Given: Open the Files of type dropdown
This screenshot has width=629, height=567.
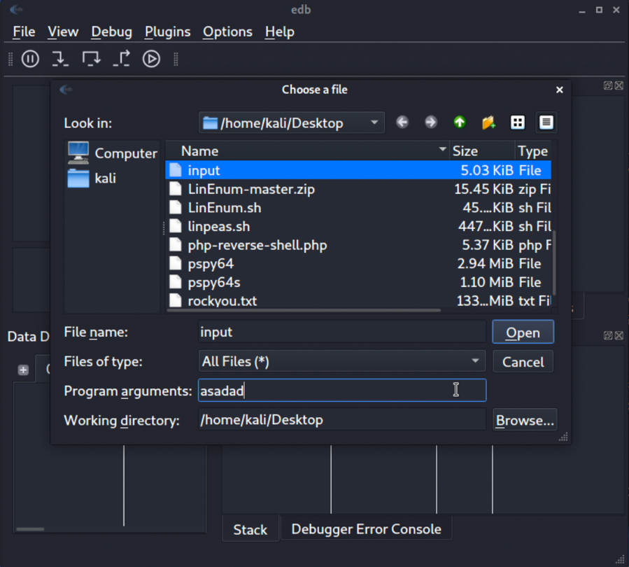Looking at the screenshot, I should click(x=341, y=361).
